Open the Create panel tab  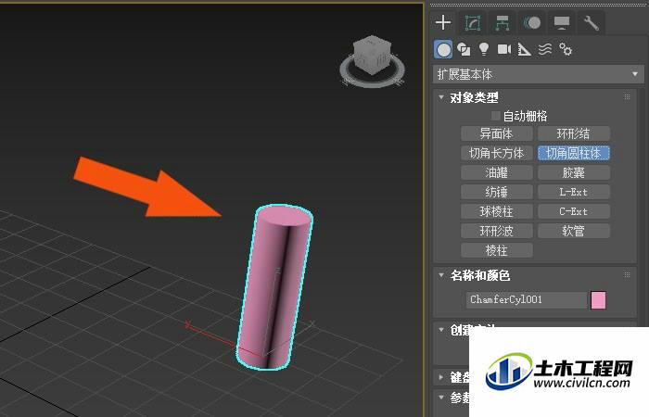click(x=443, y=22)
